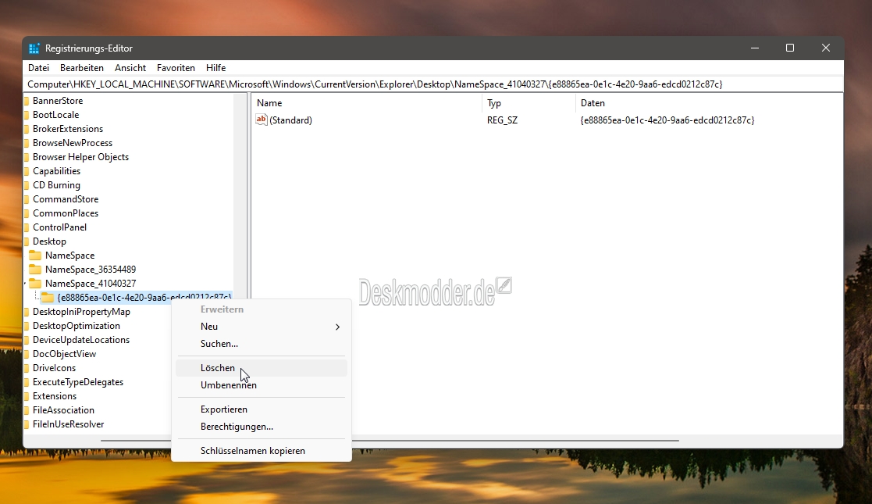Image resolution: width=872 pixels, height=504 pixels.
Task: Click the folder icon of NameSpace key
Action: click(35, 255)
